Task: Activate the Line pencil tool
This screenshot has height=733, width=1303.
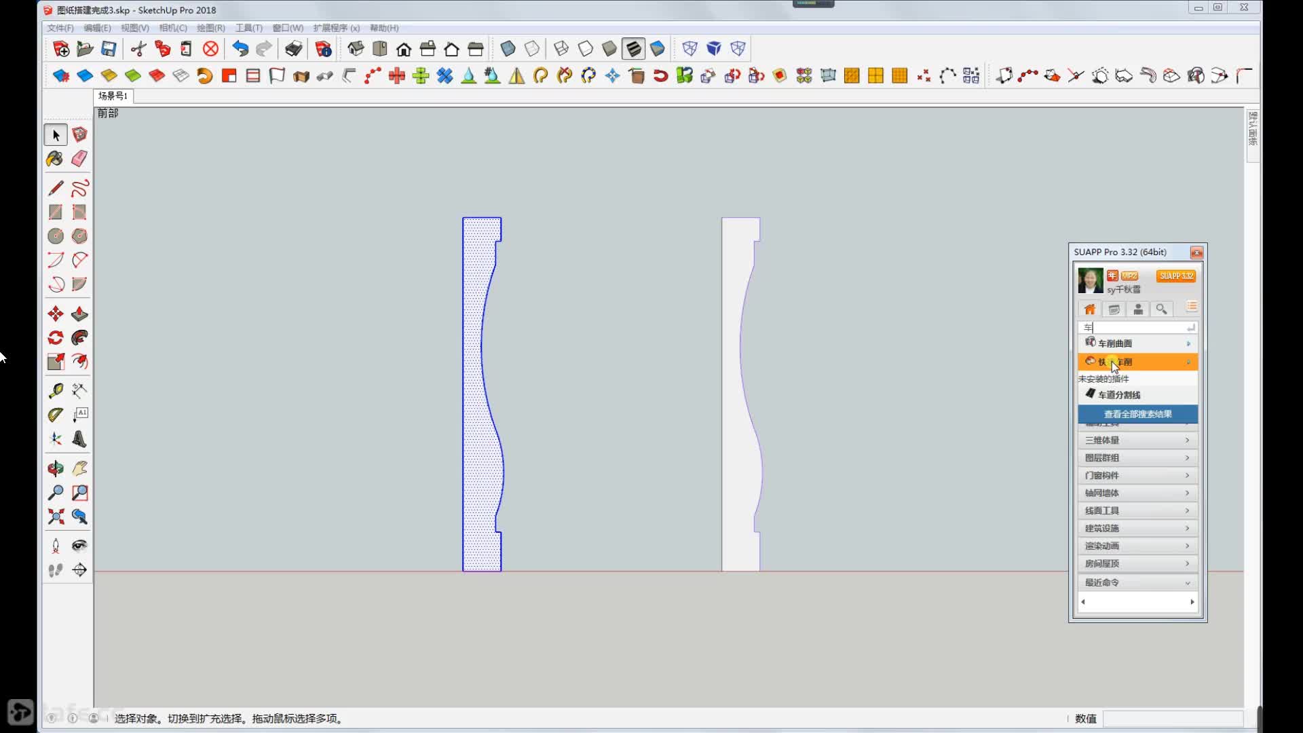Action: click(56, 188)
